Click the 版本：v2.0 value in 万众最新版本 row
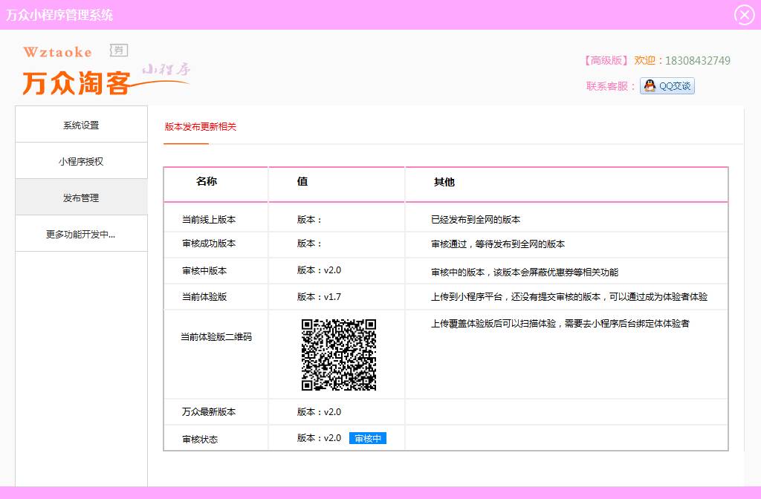 [x=319, y=411]
